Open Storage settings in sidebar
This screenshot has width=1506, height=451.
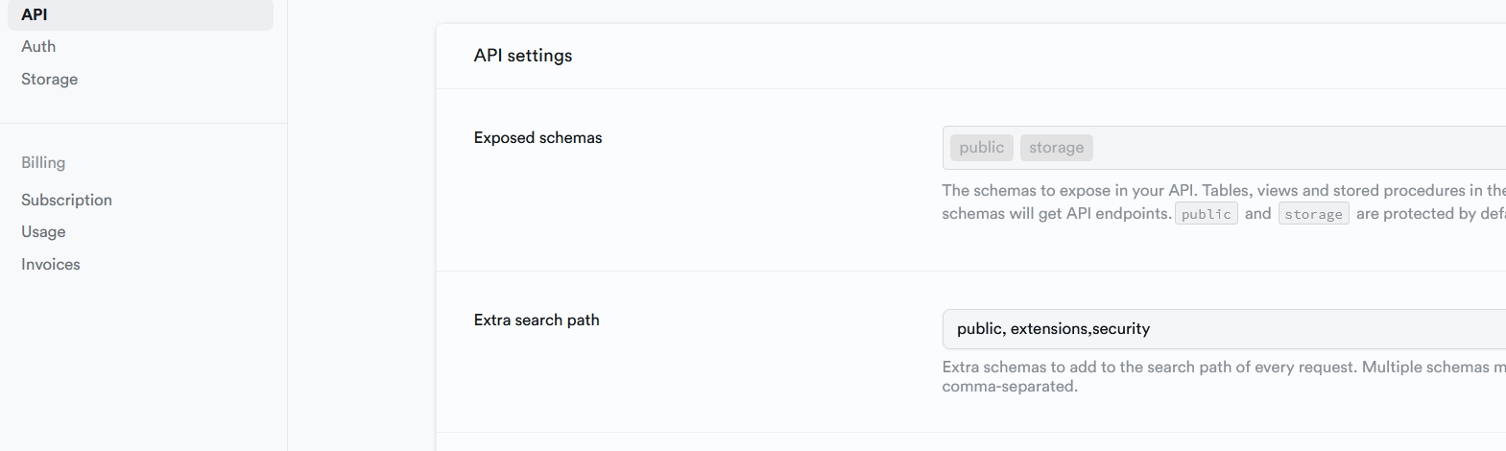coord(50,79)
